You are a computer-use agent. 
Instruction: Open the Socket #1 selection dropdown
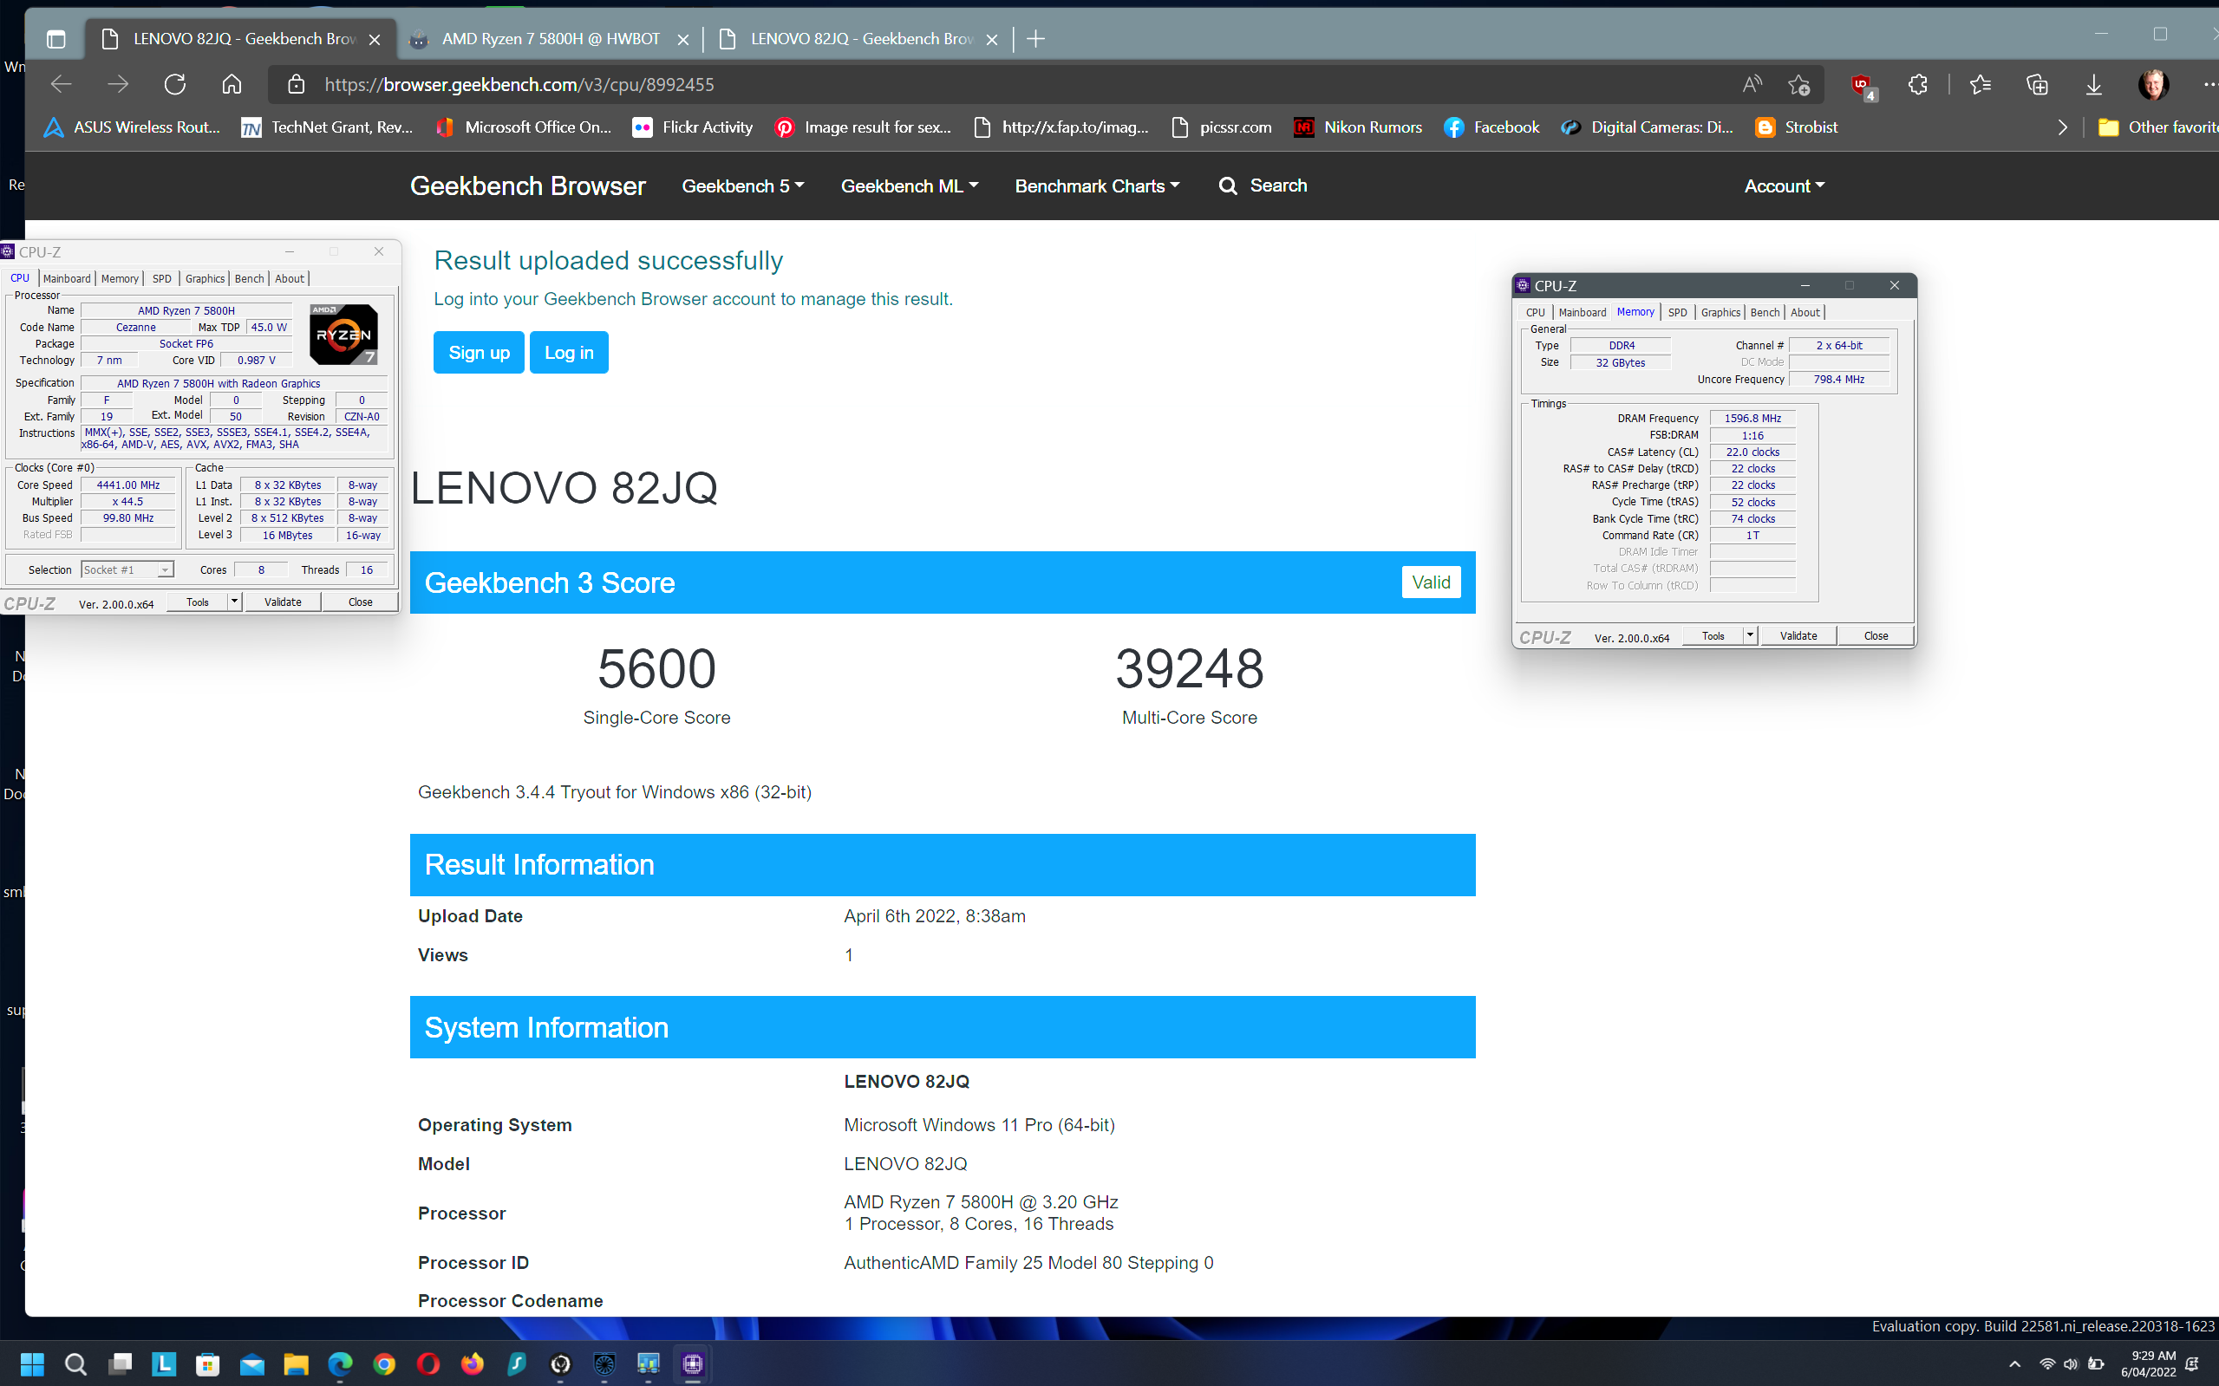127,569
